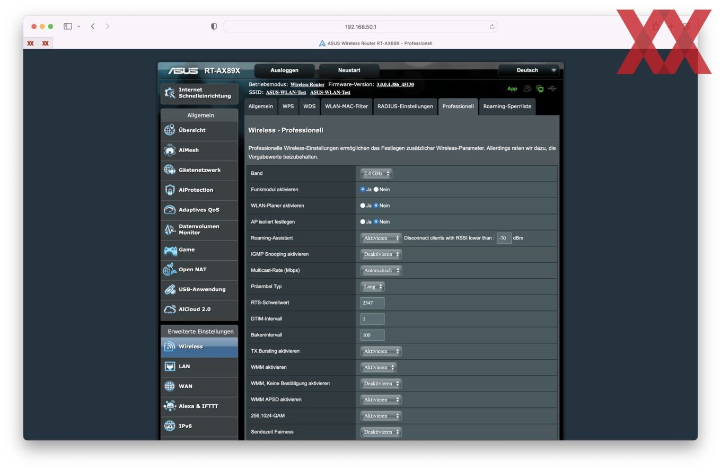Set Funkmodul aktivieren to Ja
Viewport: 721px width, 471px height.
tap(363, 189)
